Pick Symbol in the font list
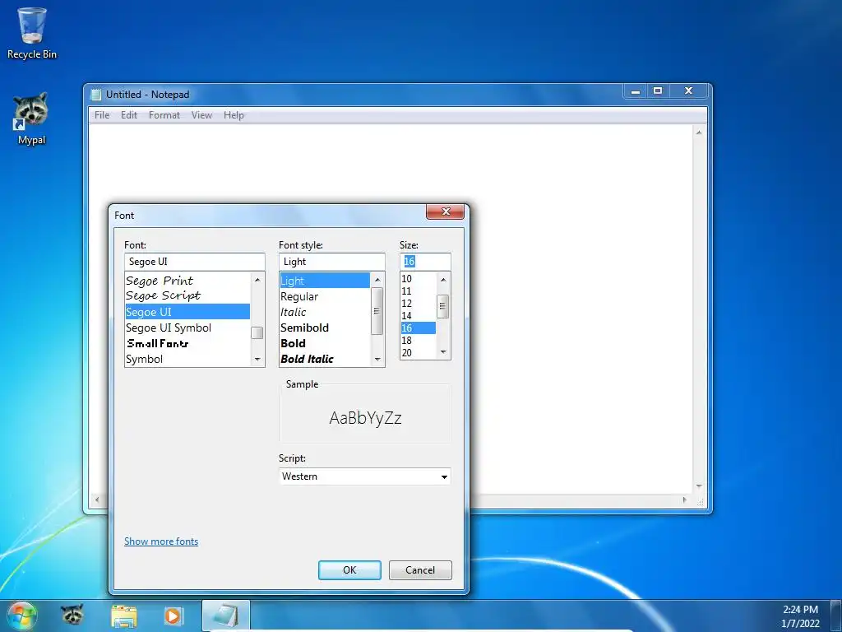This screenshot has height=632, width=842. pyautogui.click(x=187, y=359)
